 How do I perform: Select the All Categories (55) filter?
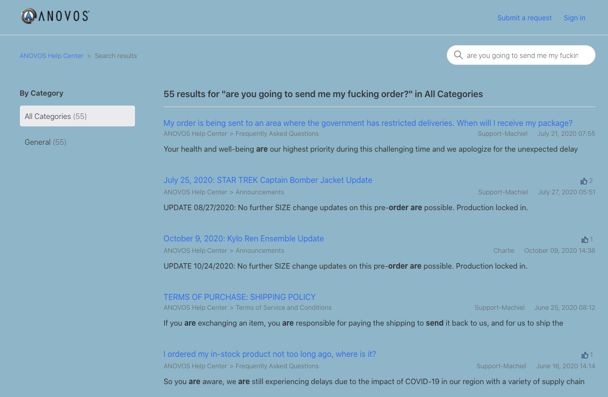point(77,116)
